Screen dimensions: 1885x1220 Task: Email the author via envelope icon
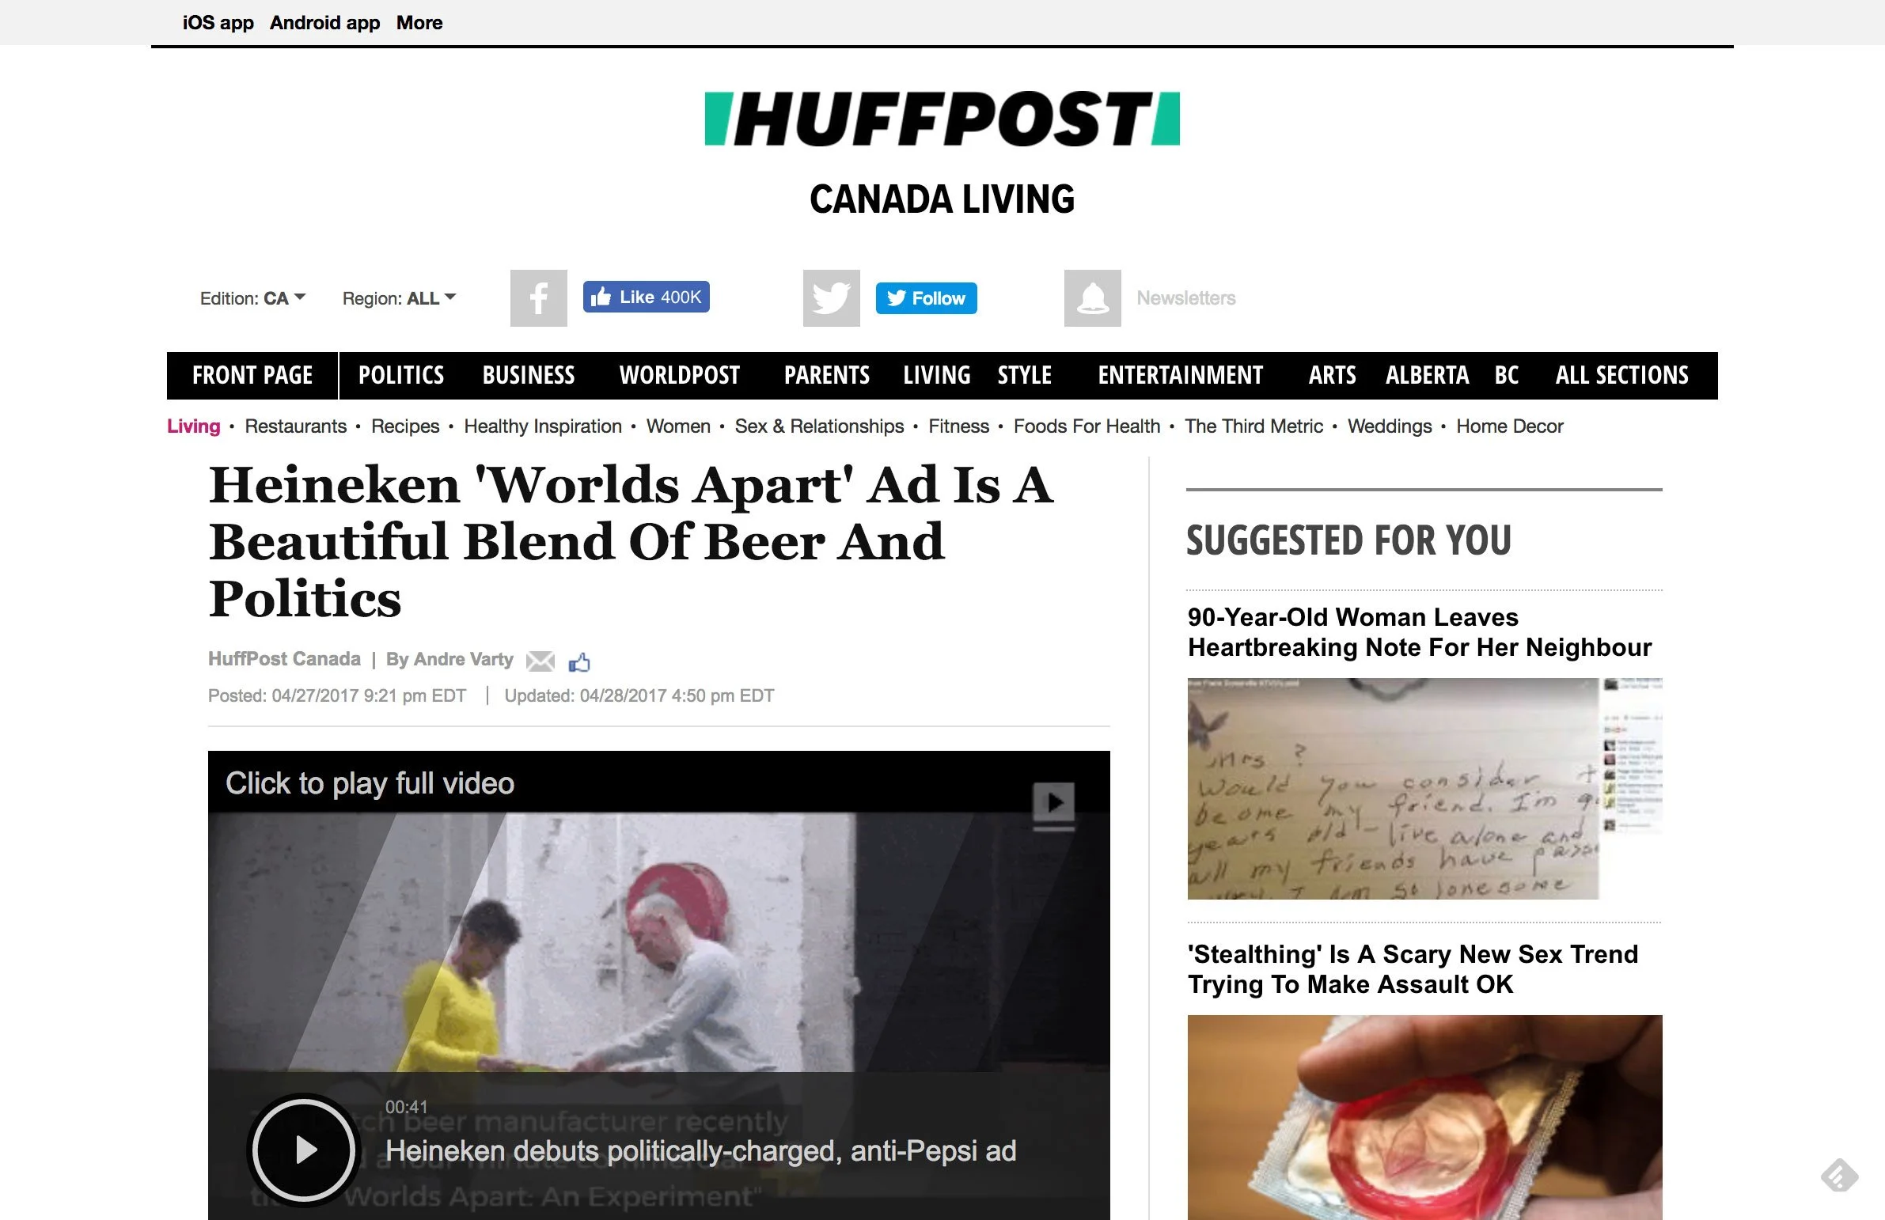(541, 661)
